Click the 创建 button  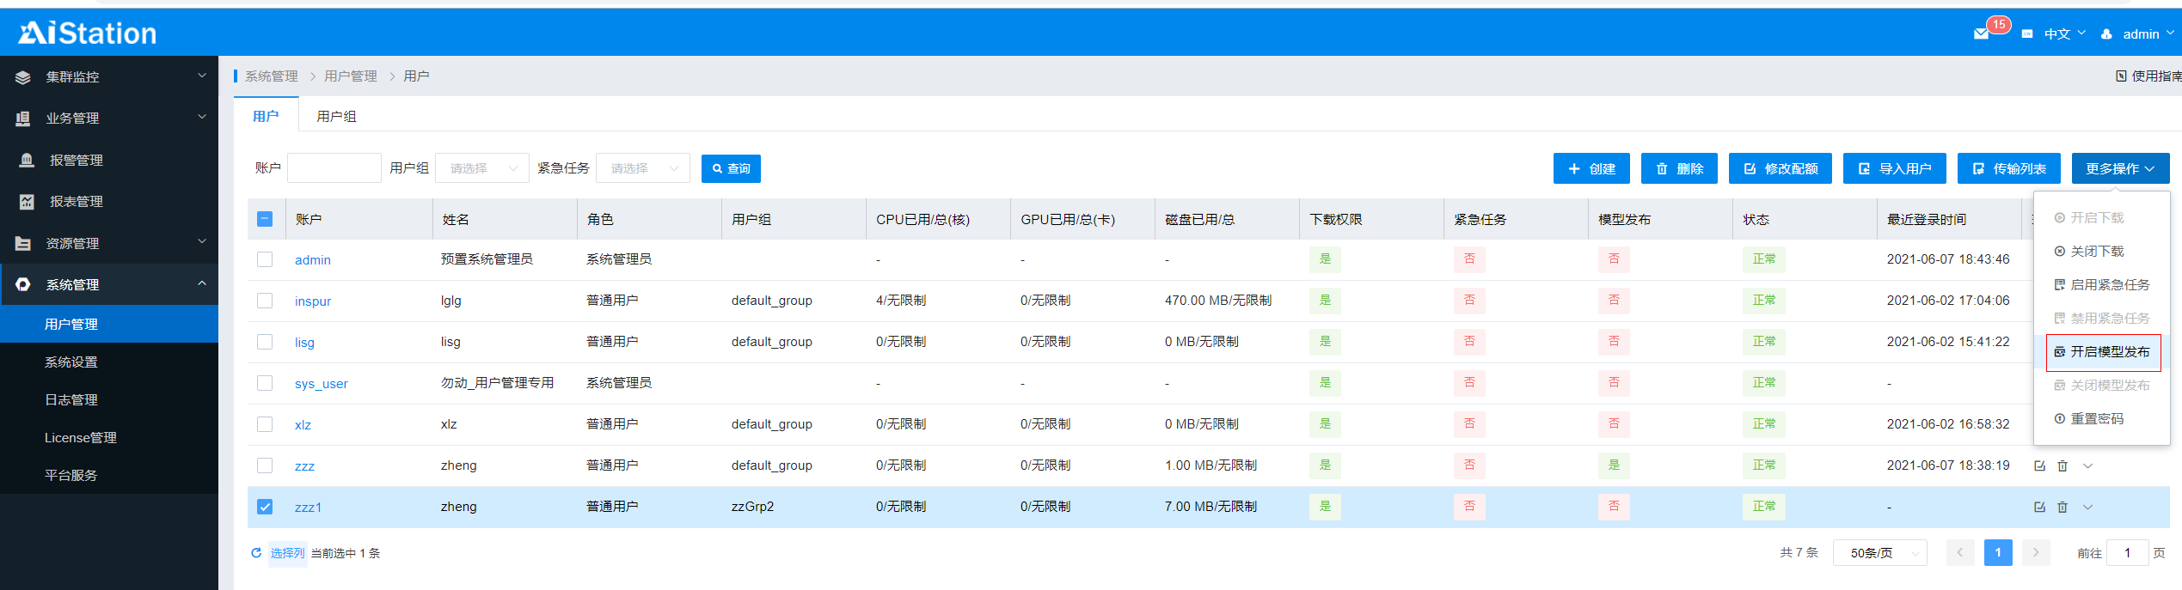point(1591,168)
